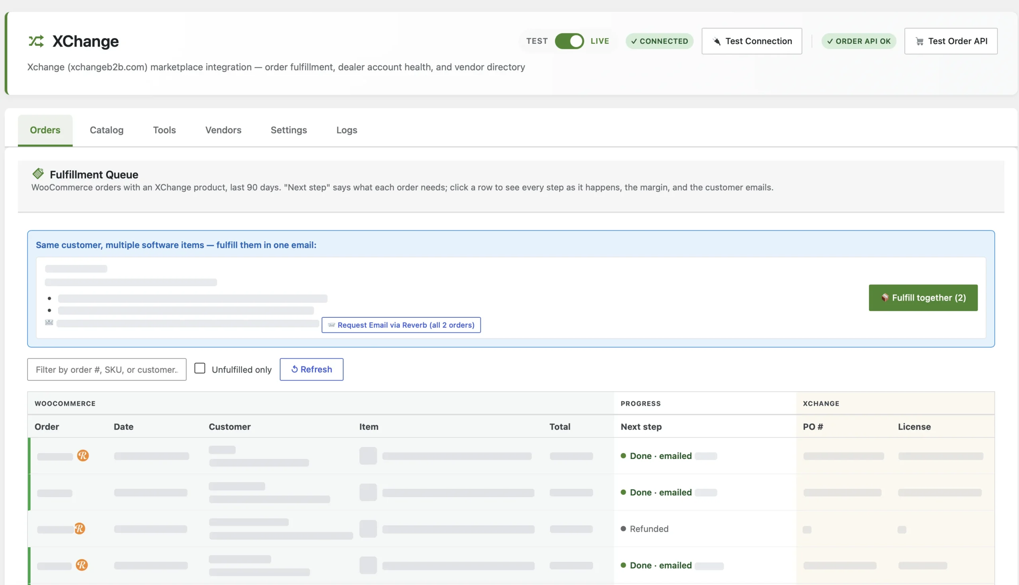
Task: Click Request Email via Reverb button
Action: pos(401,325)
